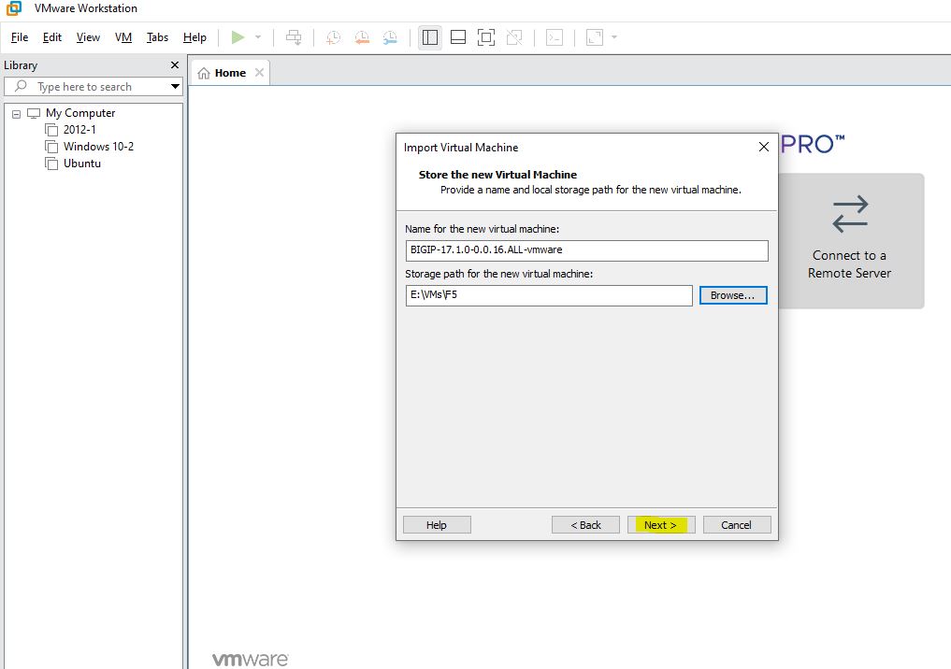Open the VM menu
Viewport: 951px width, 669px height.
(x=123, y=37)
